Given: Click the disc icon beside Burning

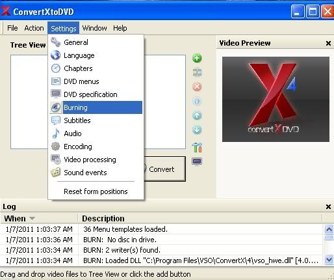Looking at the screenshot, I should pyautogui.click(x=56, y=107).
